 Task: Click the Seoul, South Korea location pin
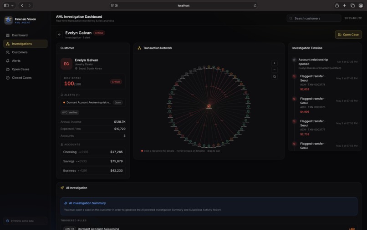(76, 69)
